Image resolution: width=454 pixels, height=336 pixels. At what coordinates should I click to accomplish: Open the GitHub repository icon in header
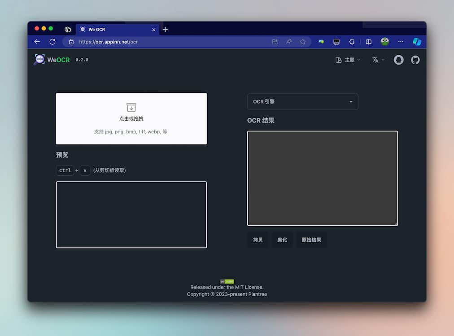(415, 59)
